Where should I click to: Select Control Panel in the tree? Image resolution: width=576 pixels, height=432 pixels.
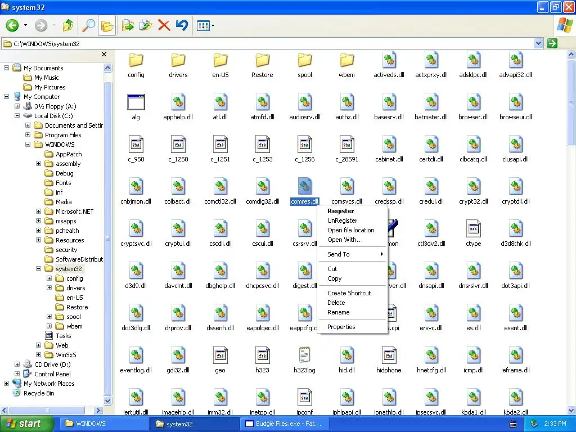pos(52,373)
